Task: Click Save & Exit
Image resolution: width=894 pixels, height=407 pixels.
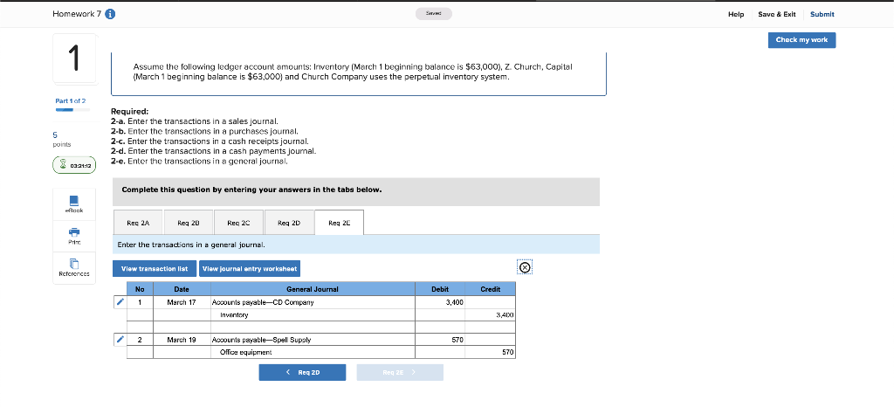Action: coord(776,14)
